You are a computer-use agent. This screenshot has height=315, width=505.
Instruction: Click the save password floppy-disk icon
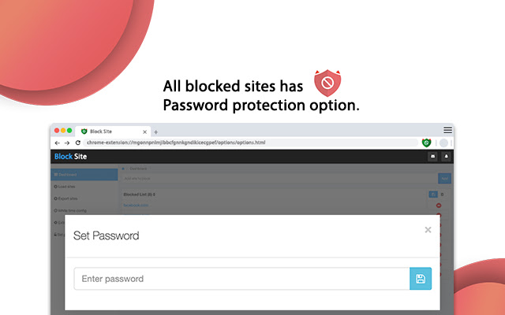click(x=421, y=279)
